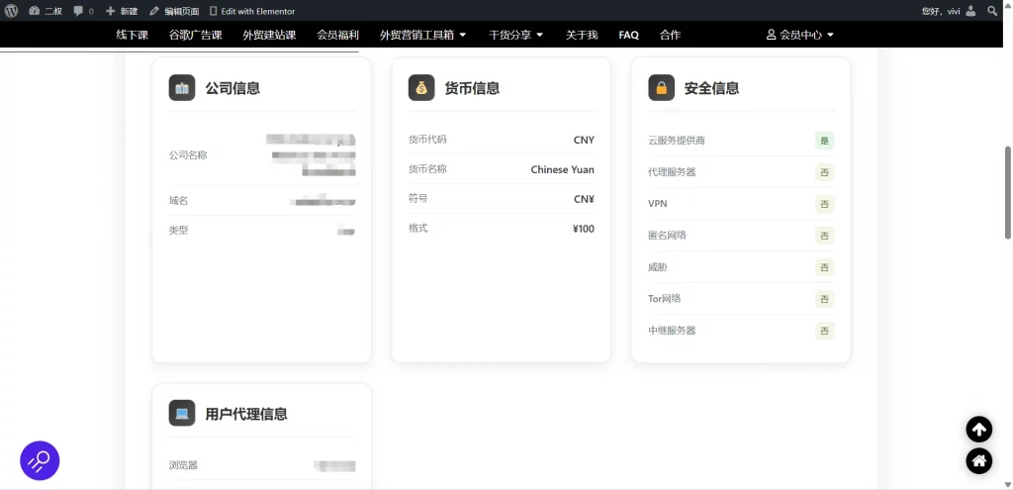Click the page vertical scrollbar

tap(1008, 192)
